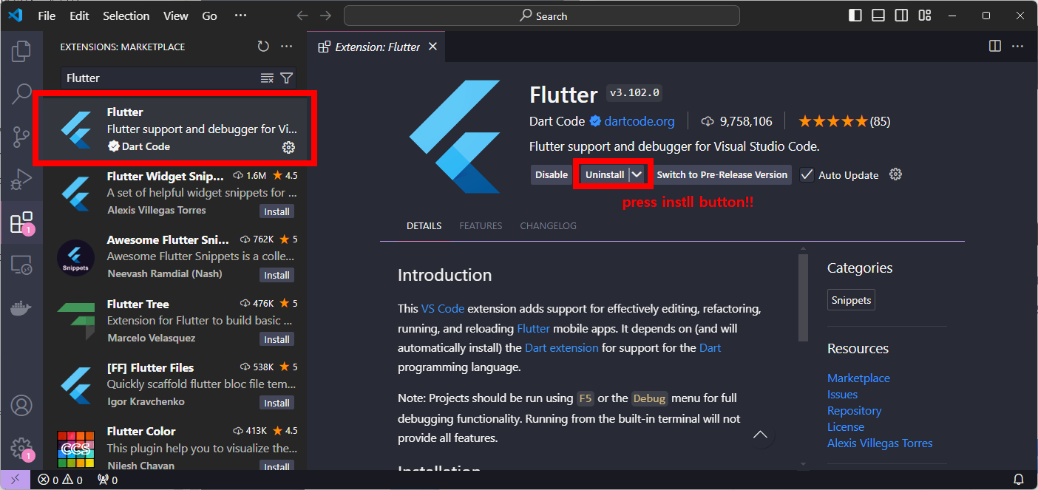The height and width of the screenshot is (490, 1038).
Task: Expand the hidden menu bar items ellipsis
Action: tap(240, 16)
